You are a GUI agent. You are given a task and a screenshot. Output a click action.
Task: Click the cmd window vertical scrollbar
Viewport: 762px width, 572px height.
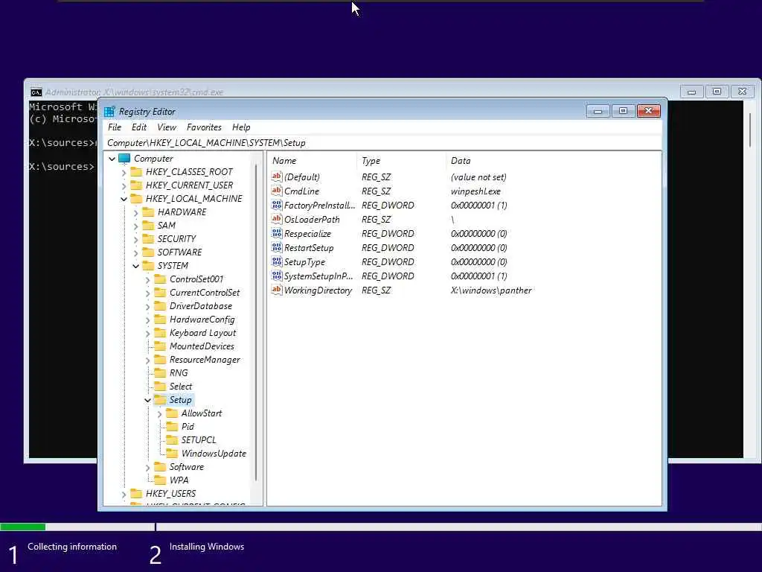750,131
